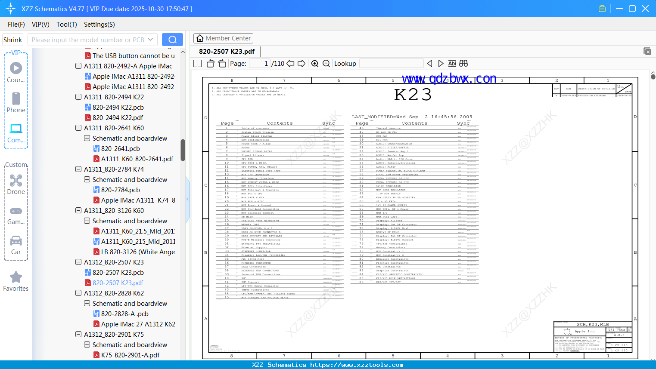The height and width of the screenshot is (369, 656).
Task: Click the Shrink button
Action: click(x=13, y=40)
